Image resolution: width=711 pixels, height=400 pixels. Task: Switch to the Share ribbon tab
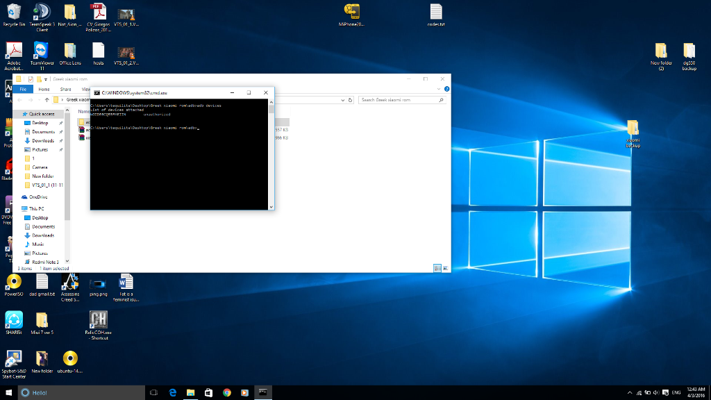tap(65, 89)
